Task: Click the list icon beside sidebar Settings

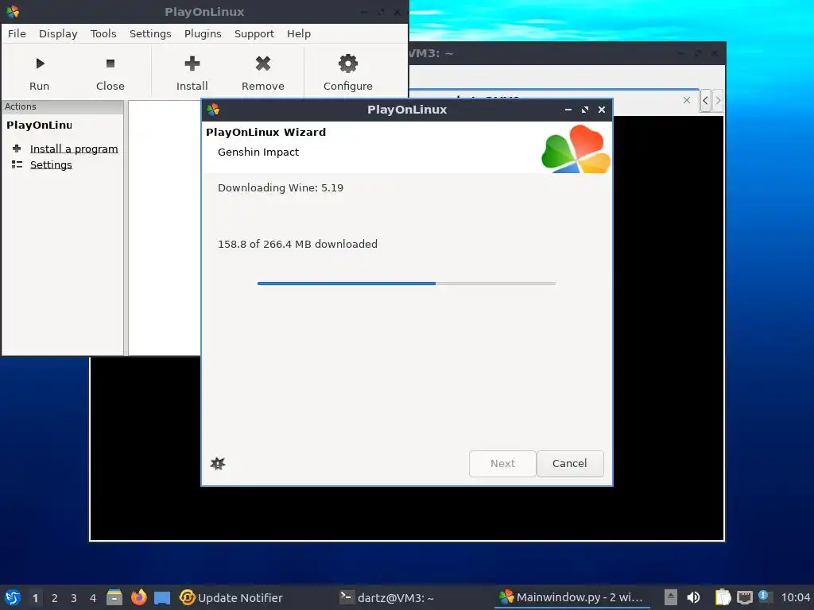Action: coord(17,164)
